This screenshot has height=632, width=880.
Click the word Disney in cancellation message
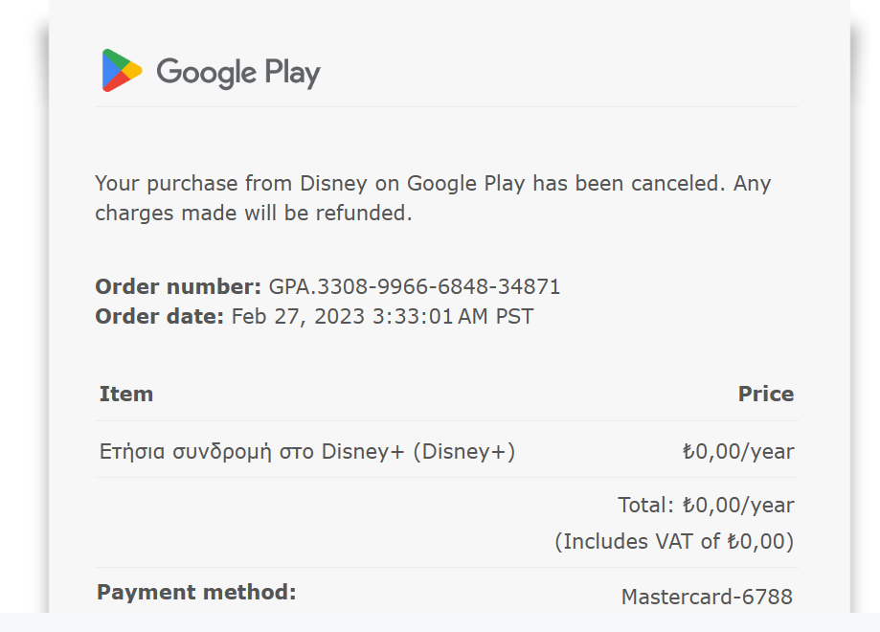click(332, 183)
